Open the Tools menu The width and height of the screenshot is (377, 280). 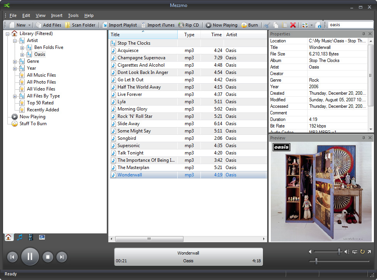tap(73, 15)
